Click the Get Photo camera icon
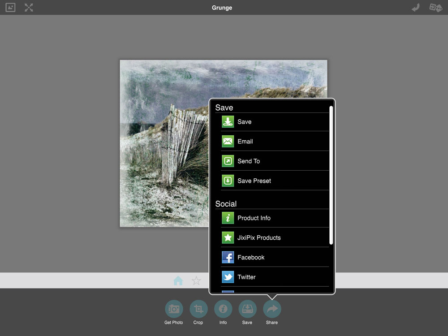 [x=174, y=309]
